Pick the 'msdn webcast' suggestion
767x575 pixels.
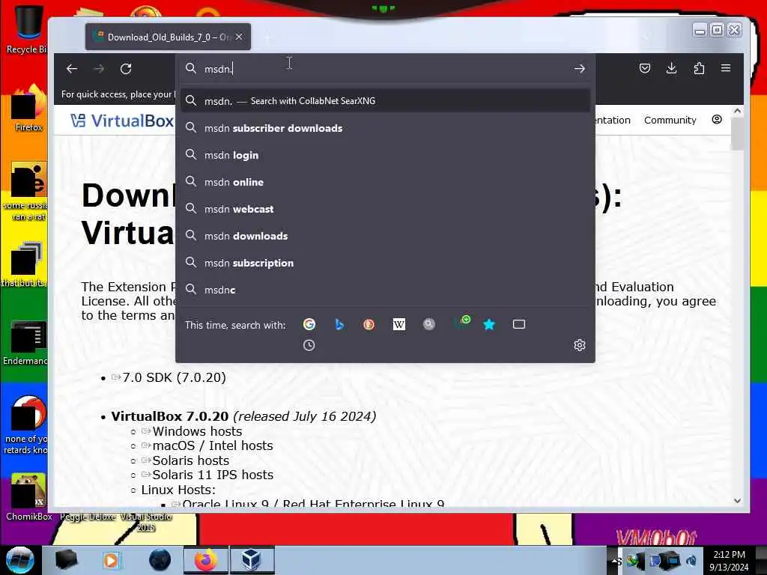pos(386,209)
